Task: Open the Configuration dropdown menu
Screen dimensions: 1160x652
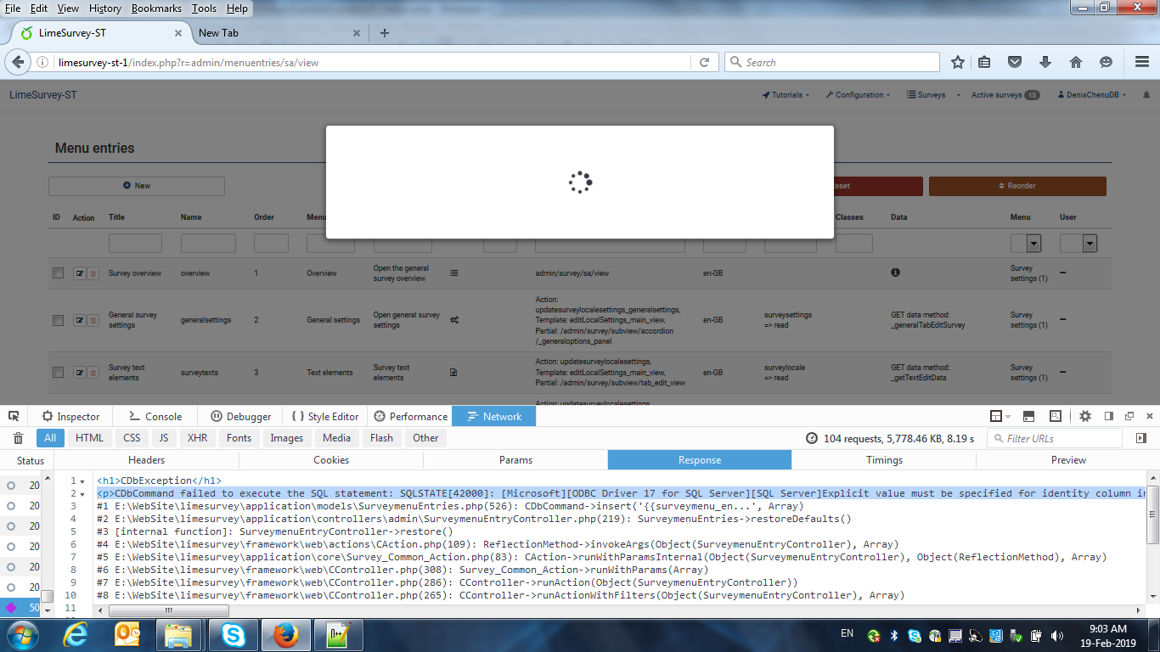Action: [x=858, y=95]
